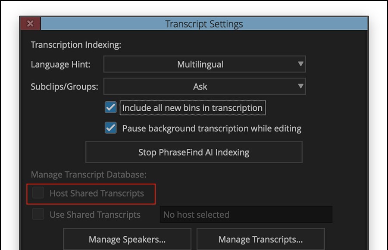
Task: Disable Pause background transcription while editing
Action: [x=111, y=128]
